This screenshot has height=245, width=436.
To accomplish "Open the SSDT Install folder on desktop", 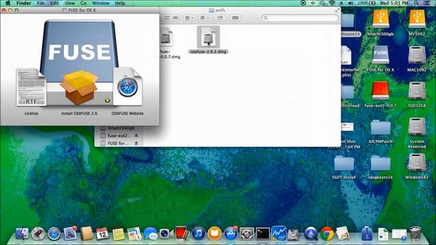I will click(x=344, y=163).
